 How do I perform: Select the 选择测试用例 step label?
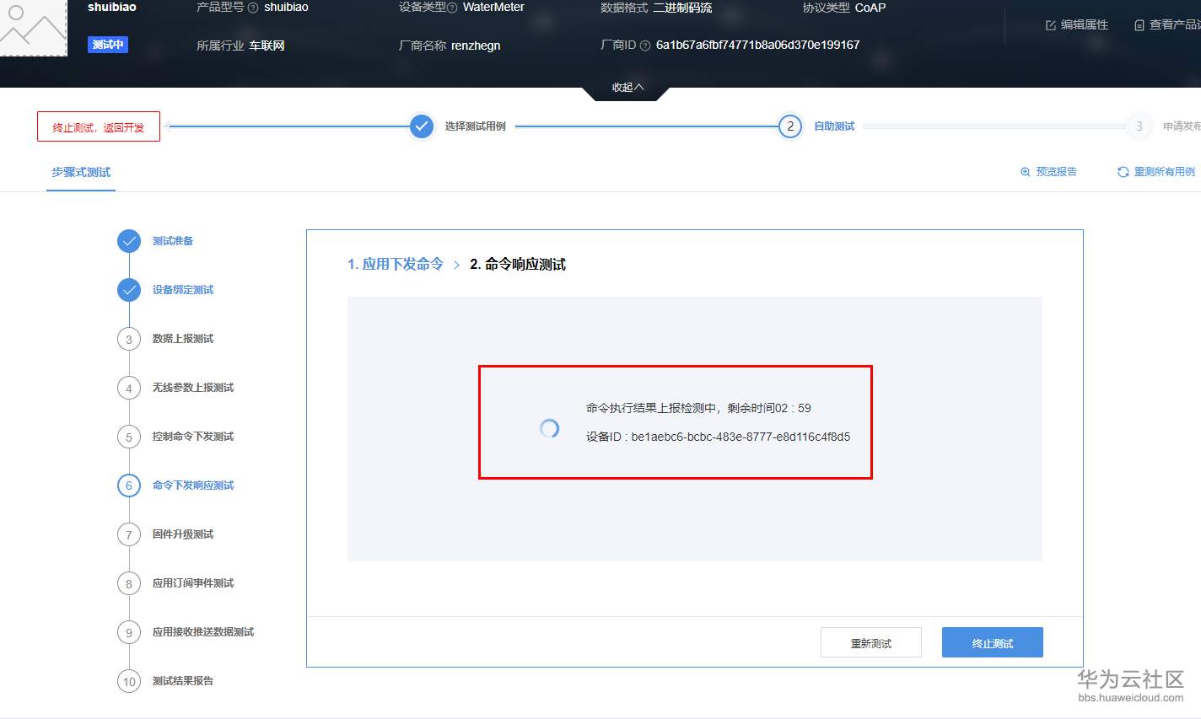476,126
